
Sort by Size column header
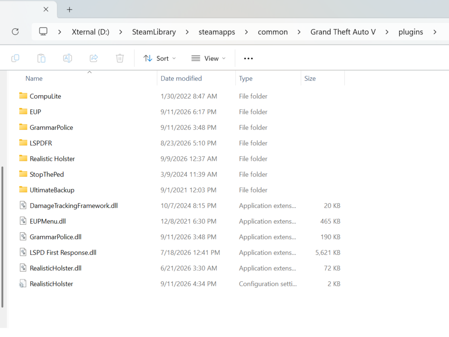[310, 78]
